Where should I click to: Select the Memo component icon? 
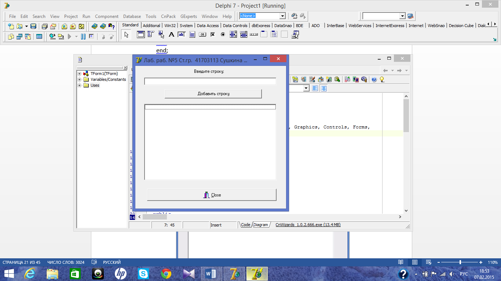point(192,35)
